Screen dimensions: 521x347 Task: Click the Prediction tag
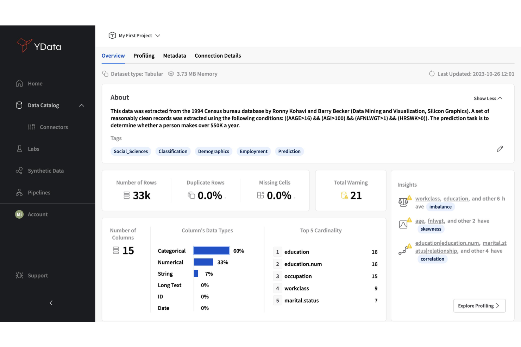[x=289, y=151]
